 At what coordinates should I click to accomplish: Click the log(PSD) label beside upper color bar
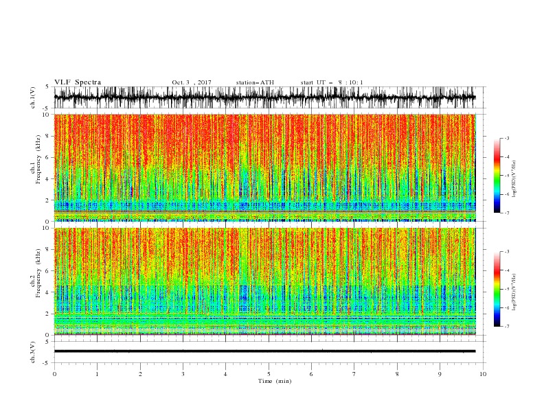514,179
